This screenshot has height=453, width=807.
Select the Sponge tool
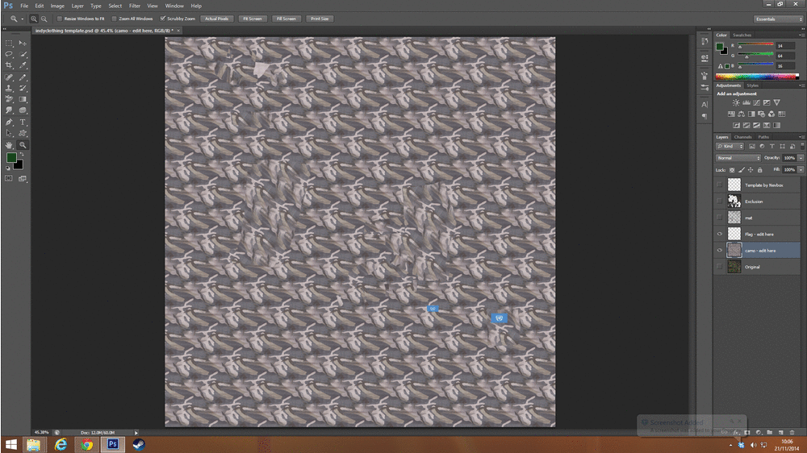point(23,110)
